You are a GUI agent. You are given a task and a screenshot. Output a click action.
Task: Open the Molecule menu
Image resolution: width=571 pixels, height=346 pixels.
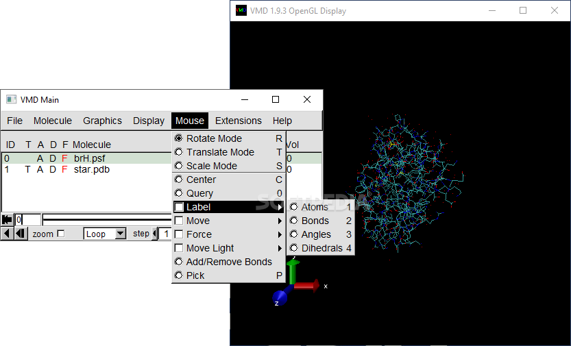point(52,121)
